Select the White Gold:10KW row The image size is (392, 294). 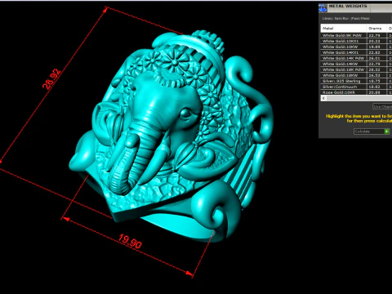tap(356, 47)
